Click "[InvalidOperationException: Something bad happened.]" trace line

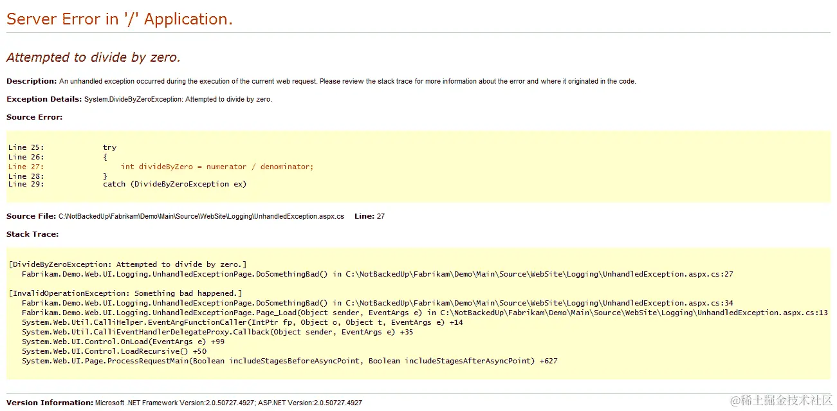(125, 293)
